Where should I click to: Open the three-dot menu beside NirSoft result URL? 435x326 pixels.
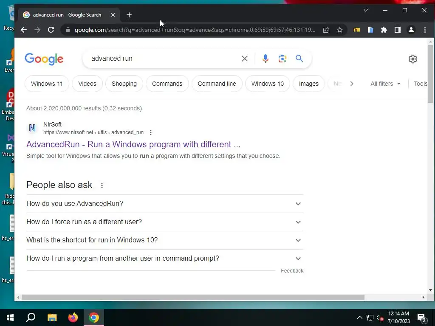[x=151, y=132]
